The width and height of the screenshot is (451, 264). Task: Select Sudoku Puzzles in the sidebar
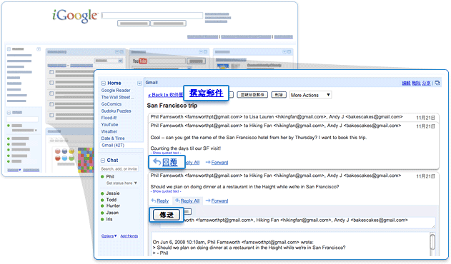[116, 111]
